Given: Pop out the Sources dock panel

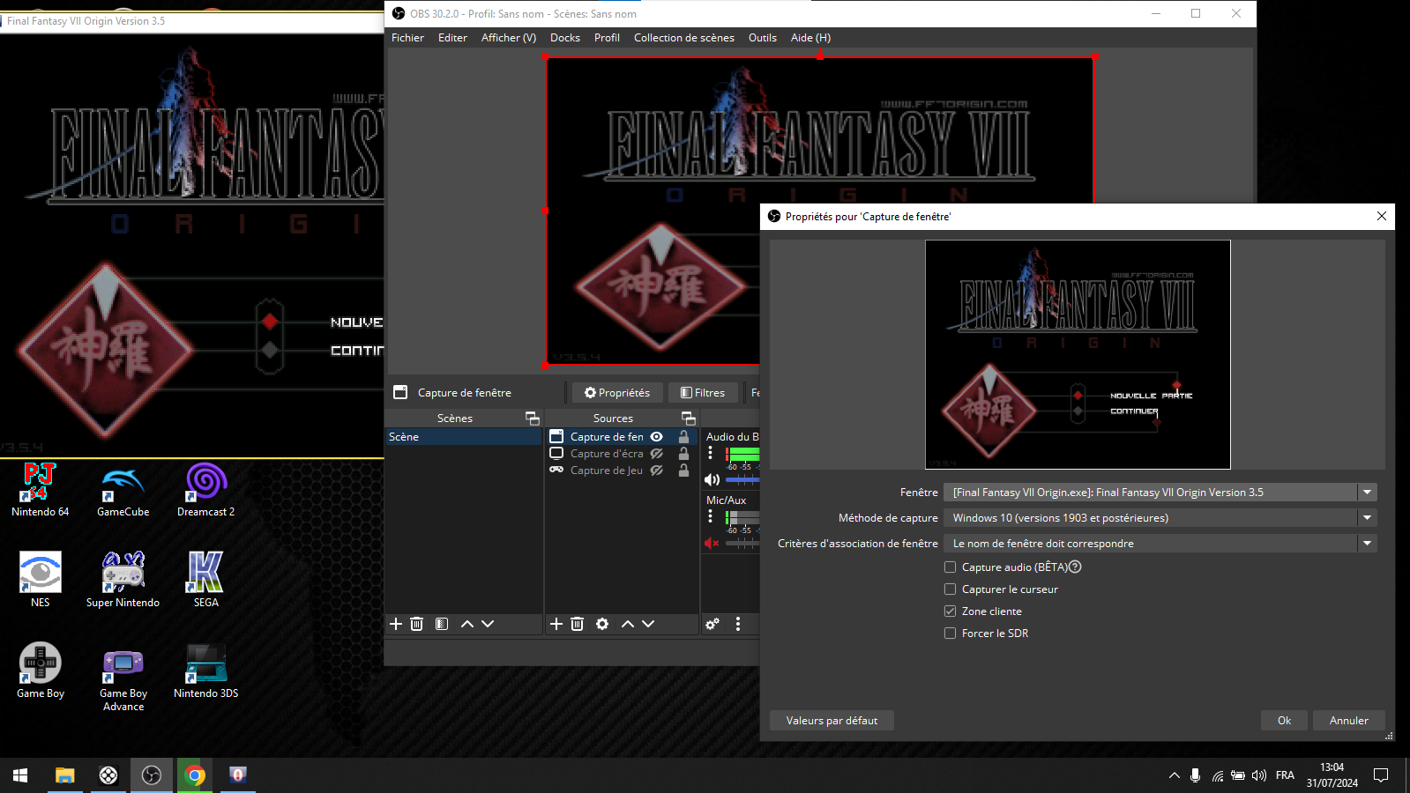Looking at the screenshot, I should [689, 418].
